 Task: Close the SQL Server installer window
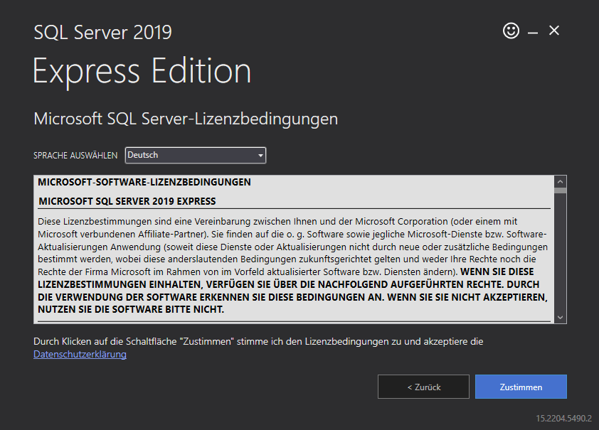pos(554,31)
